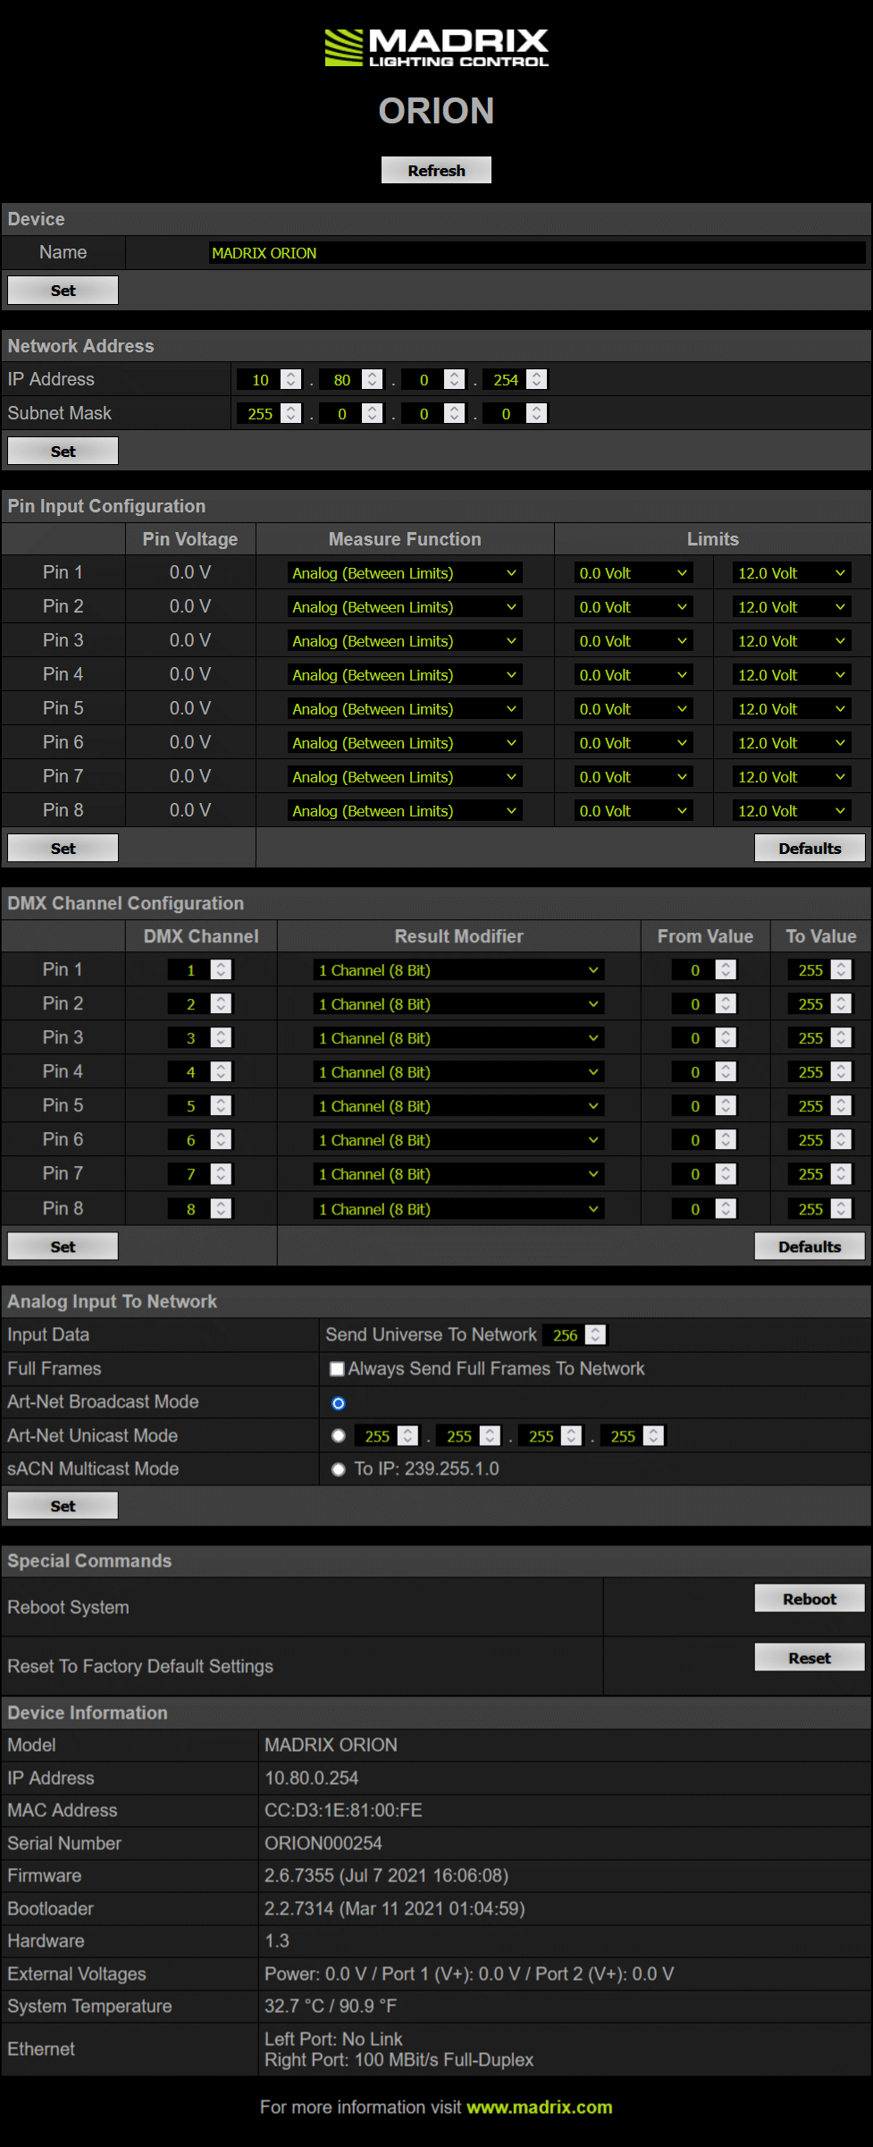This screenshot has height=2147, width=873.
Task: Click first IP Address octet stepper
Action: pos(290,379)
